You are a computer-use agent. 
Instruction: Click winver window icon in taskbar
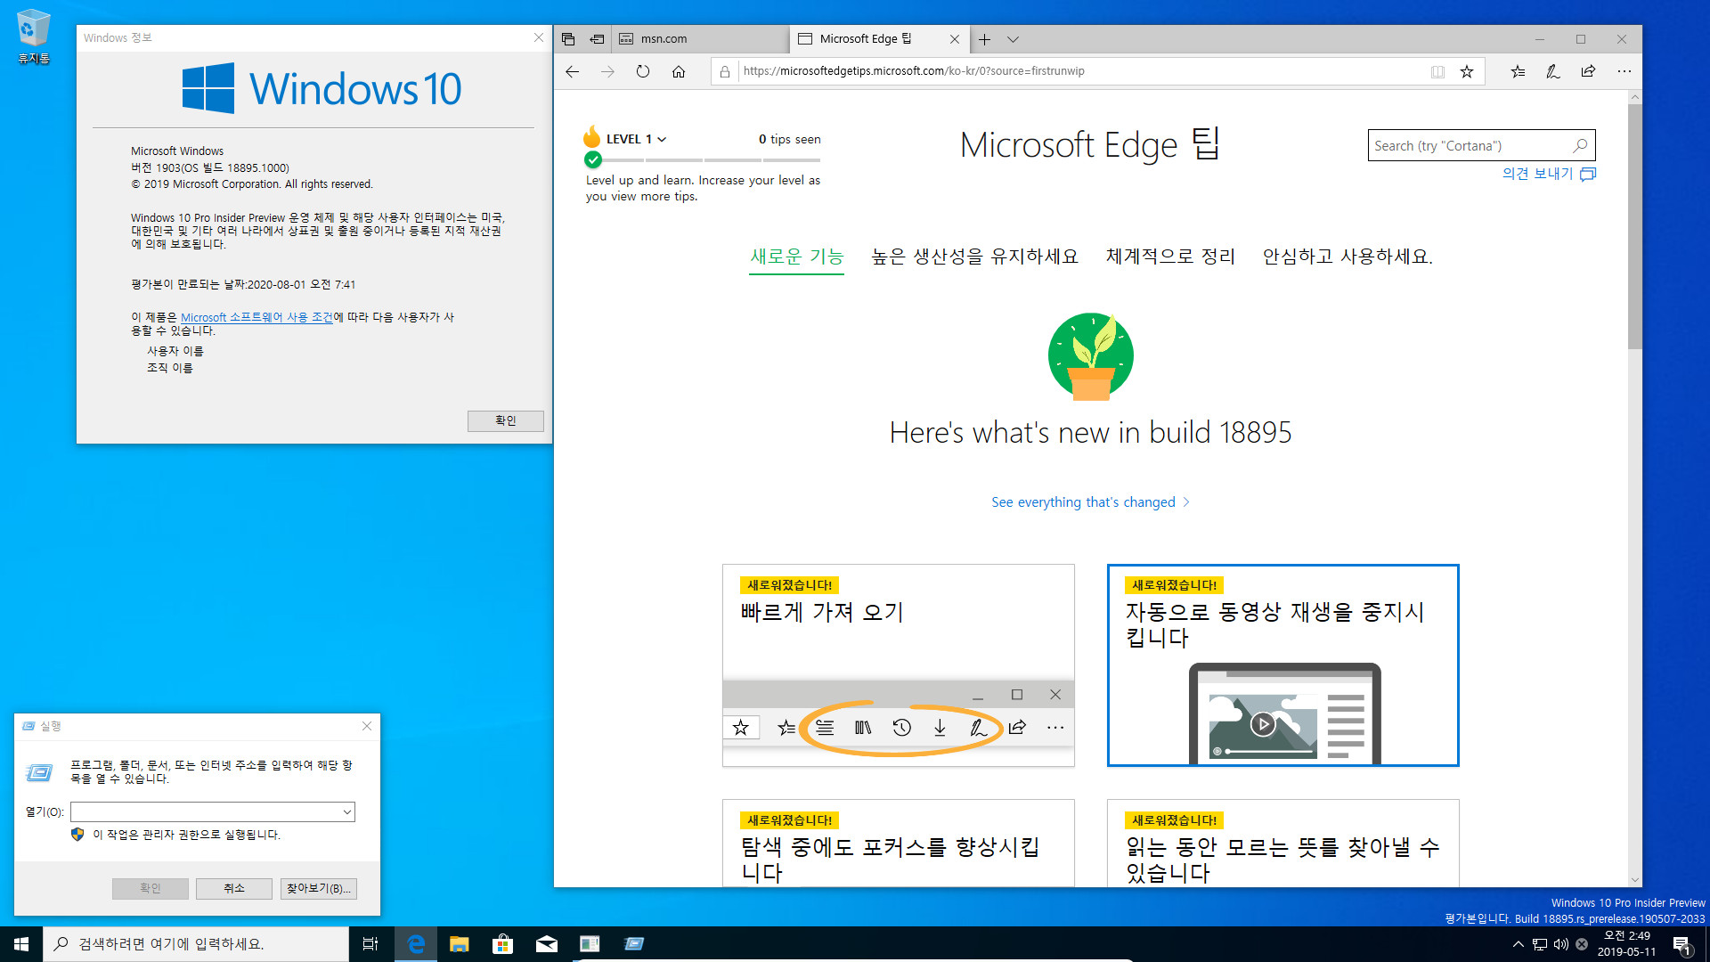tap(590, 944)
